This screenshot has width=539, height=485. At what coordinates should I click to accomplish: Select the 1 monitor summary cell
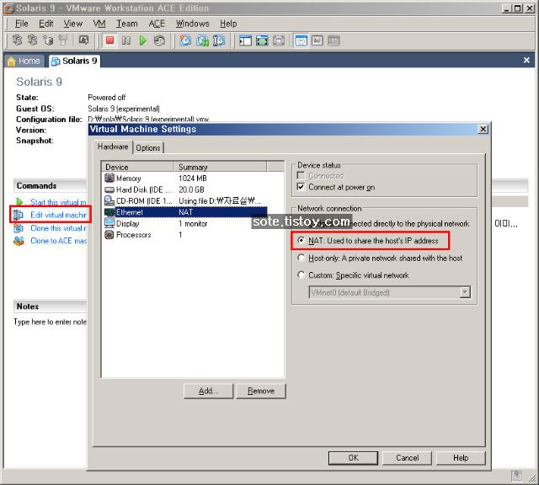193,223
